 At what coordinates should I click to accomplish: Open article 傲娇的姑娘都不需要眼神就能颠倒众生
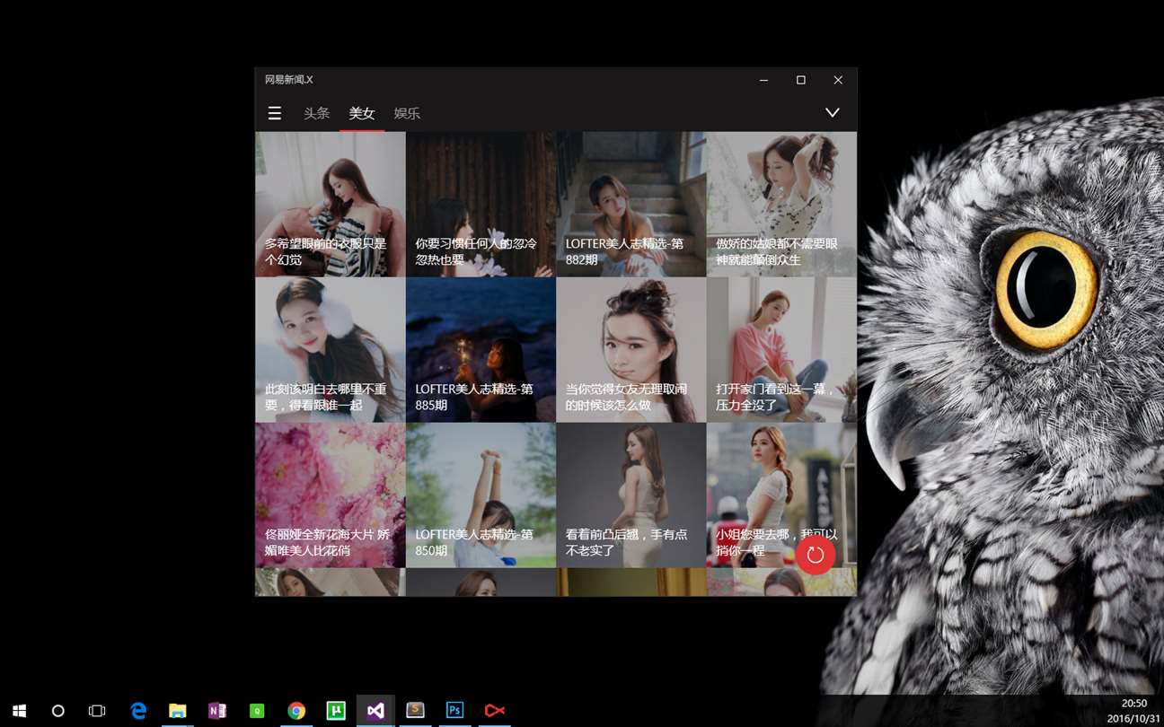click(x=781, y=205)
